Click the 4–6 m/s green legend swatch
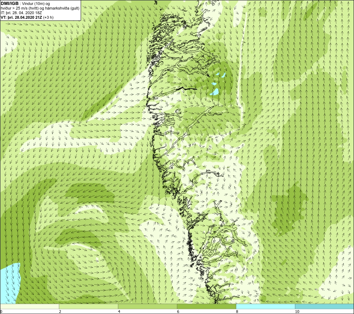Image resolution: width=354 pixels, height=314 pixels. click(x=147, y=306)
